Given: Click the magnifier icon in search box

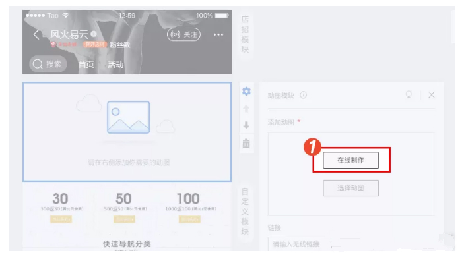Looking at the screenshot, I should (38, 64).
